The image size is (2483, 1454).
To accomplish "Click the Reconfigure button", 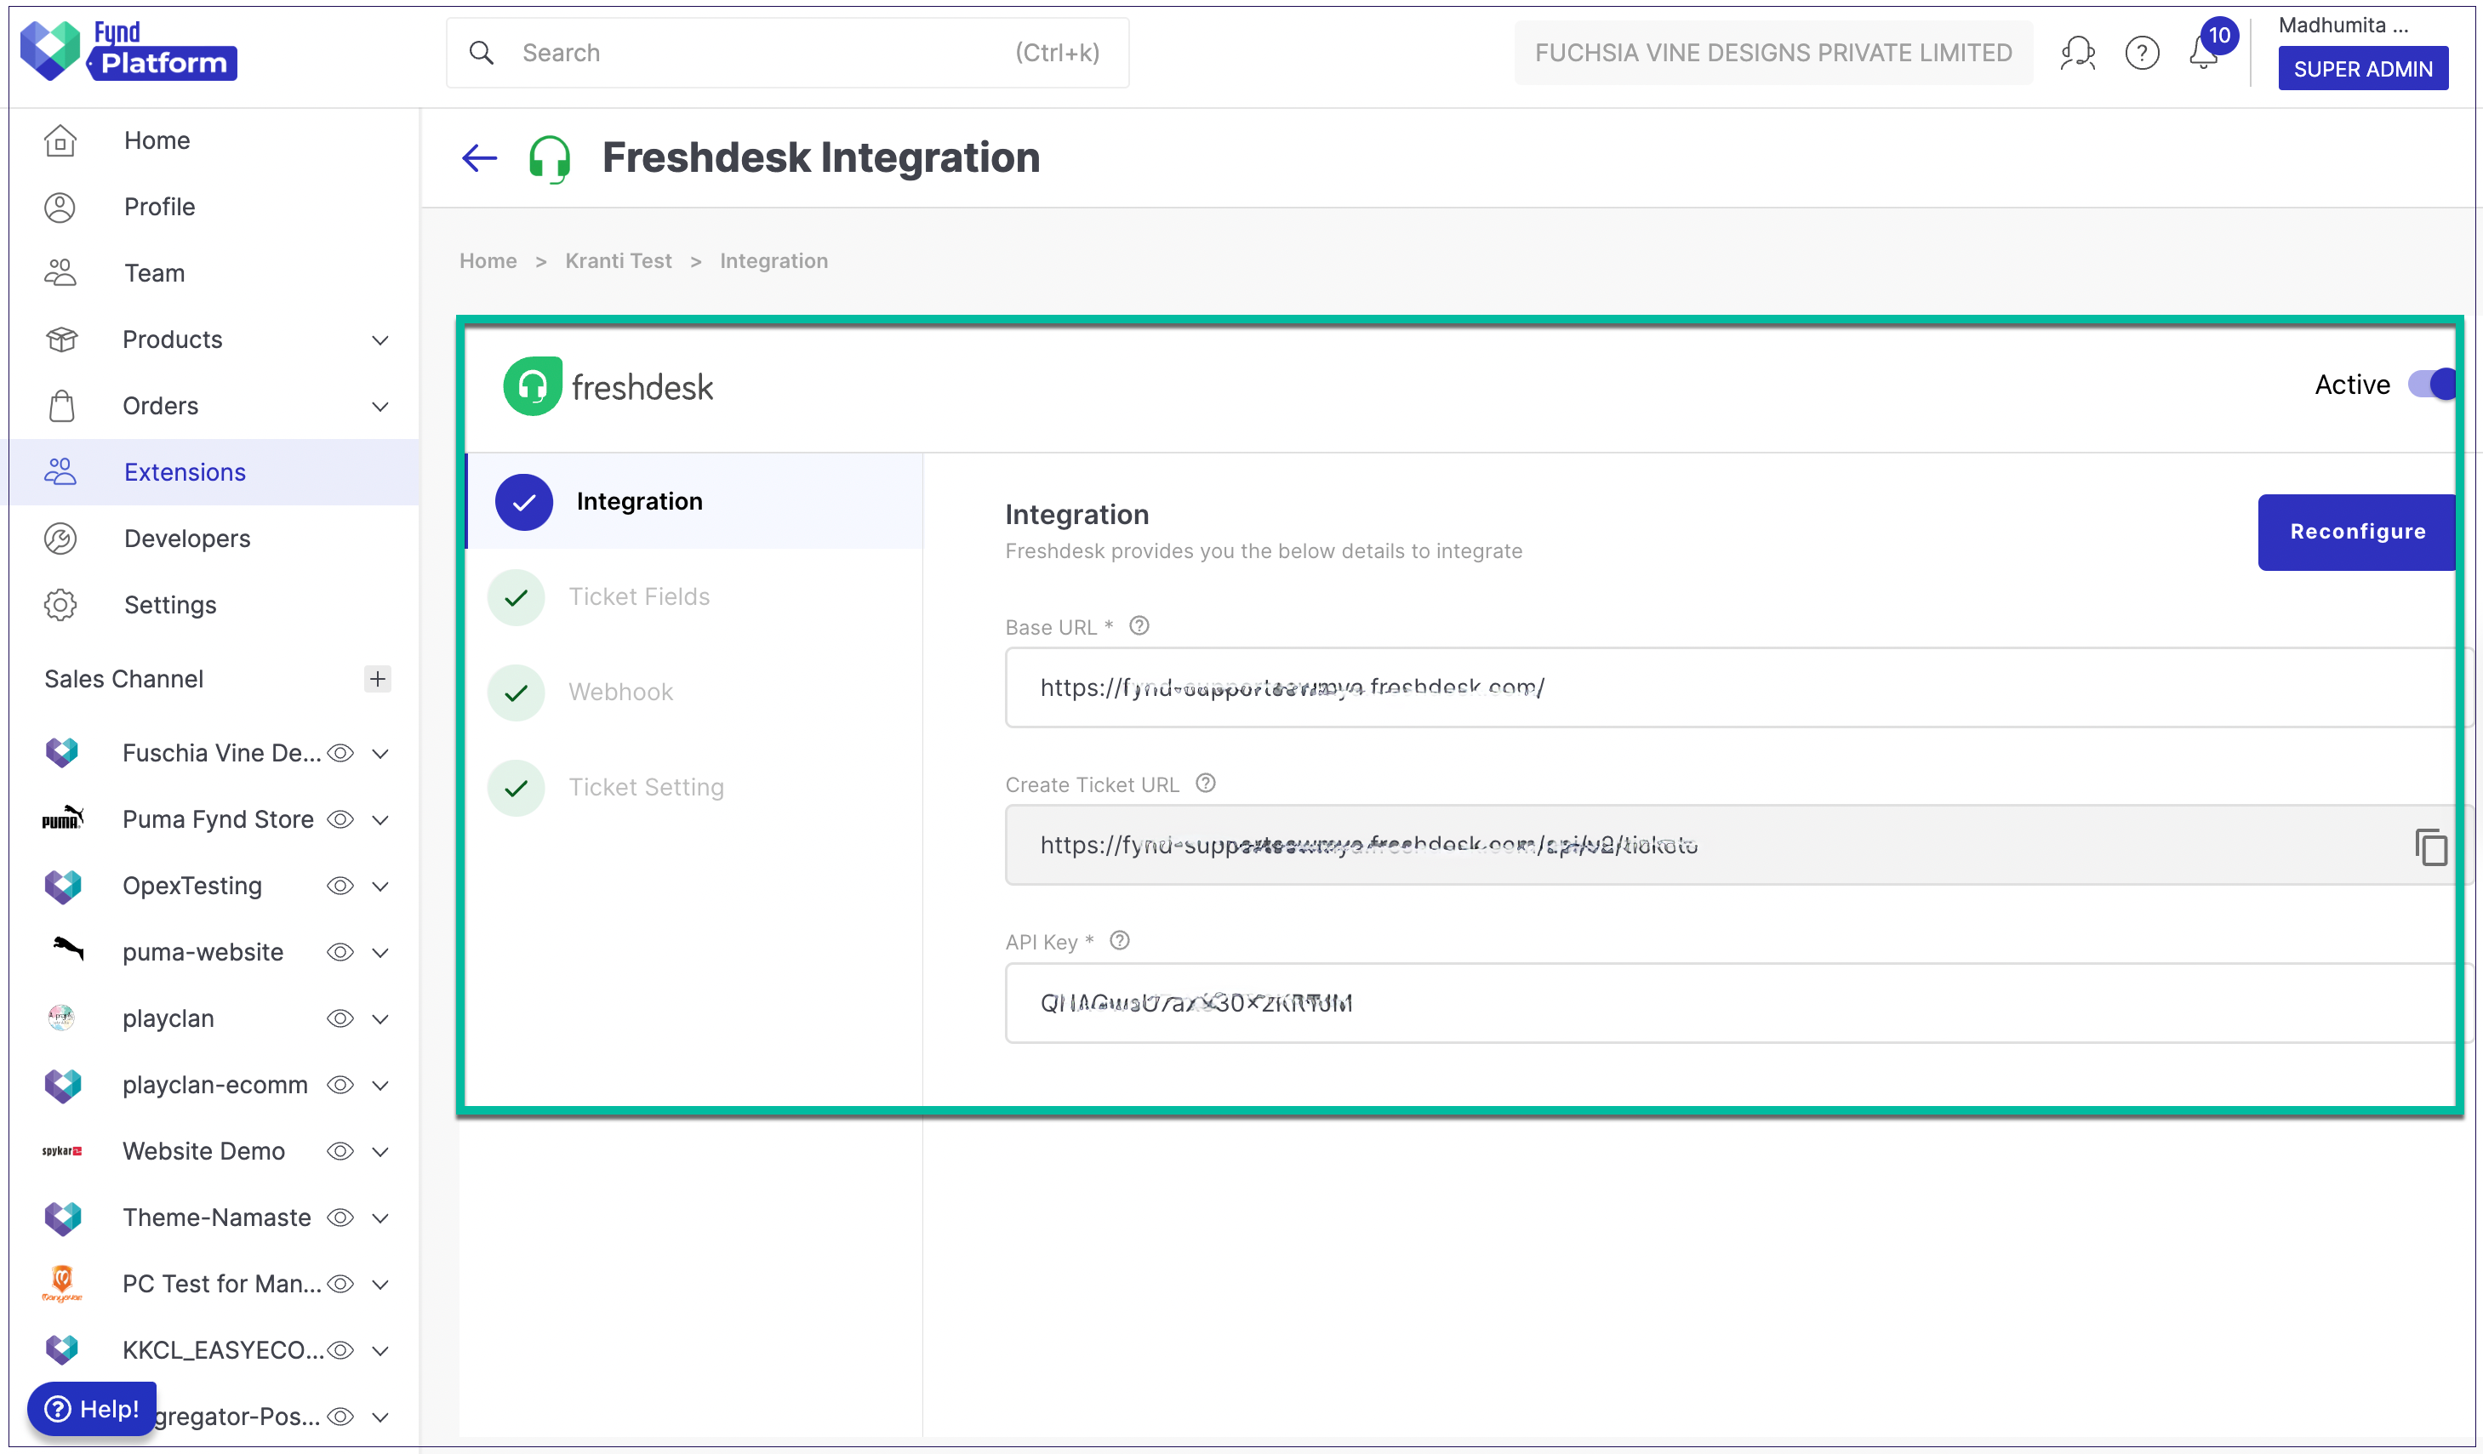I will (x=2357, y=531).
